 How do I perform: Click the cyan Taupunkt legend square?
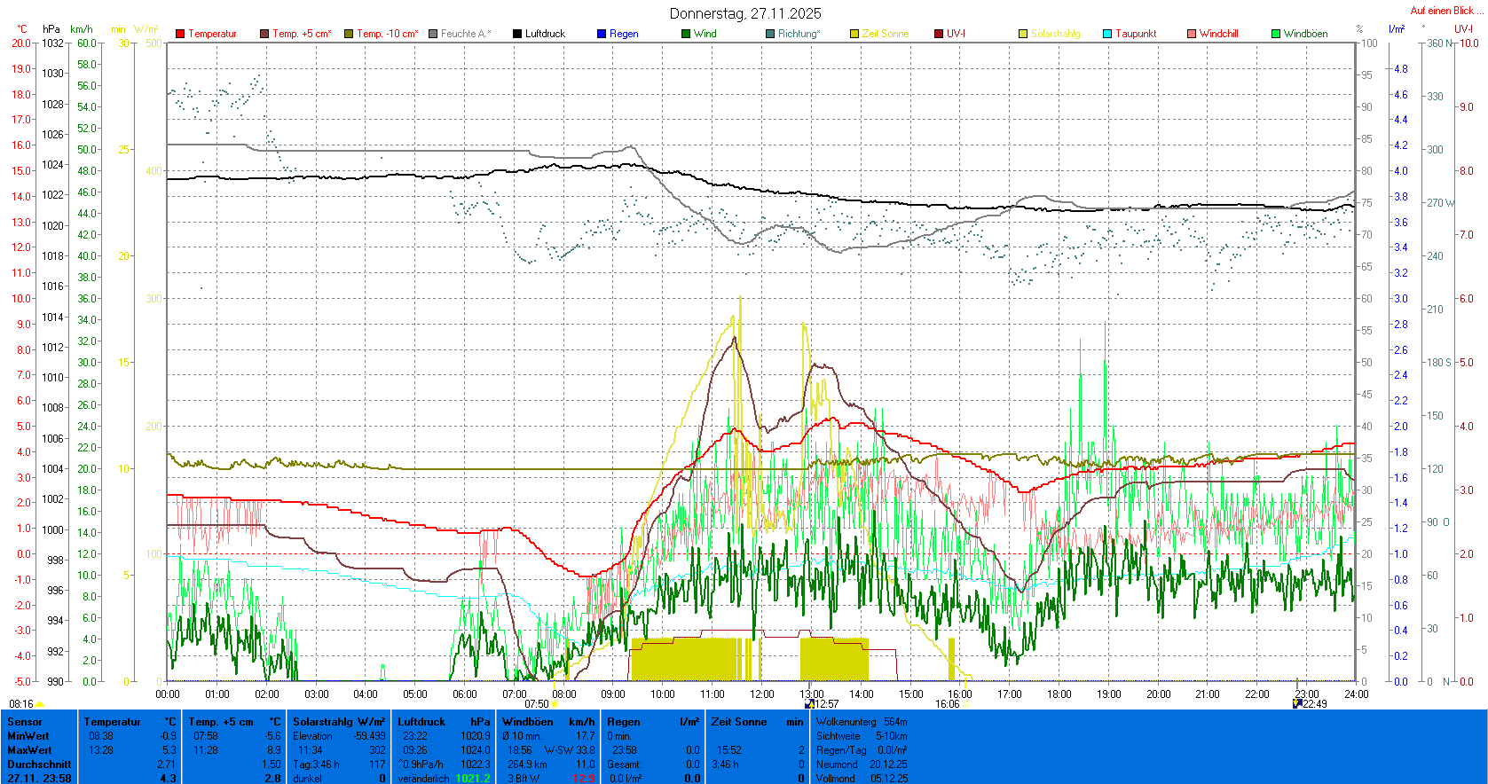pyautogui.click(x=1107, y=34)
